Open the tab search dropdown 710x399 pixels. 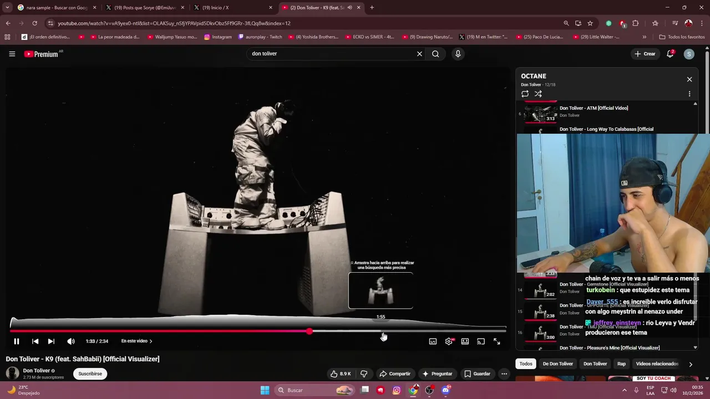pos(7,8)
